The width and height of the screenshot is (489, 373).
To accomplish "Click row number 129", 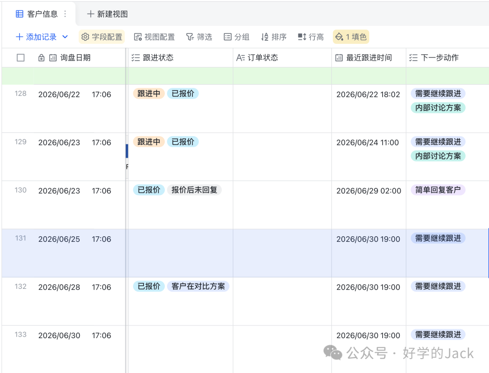I will [20, 142].
